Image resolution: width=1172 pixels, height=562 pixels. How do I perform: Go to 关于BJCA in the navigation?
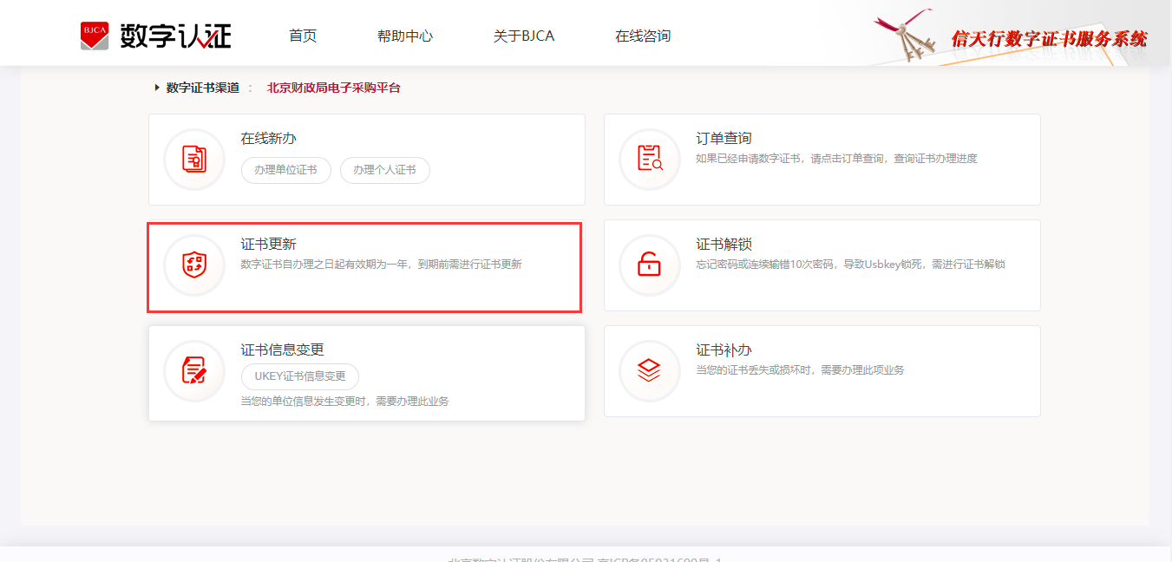(524, 36)
